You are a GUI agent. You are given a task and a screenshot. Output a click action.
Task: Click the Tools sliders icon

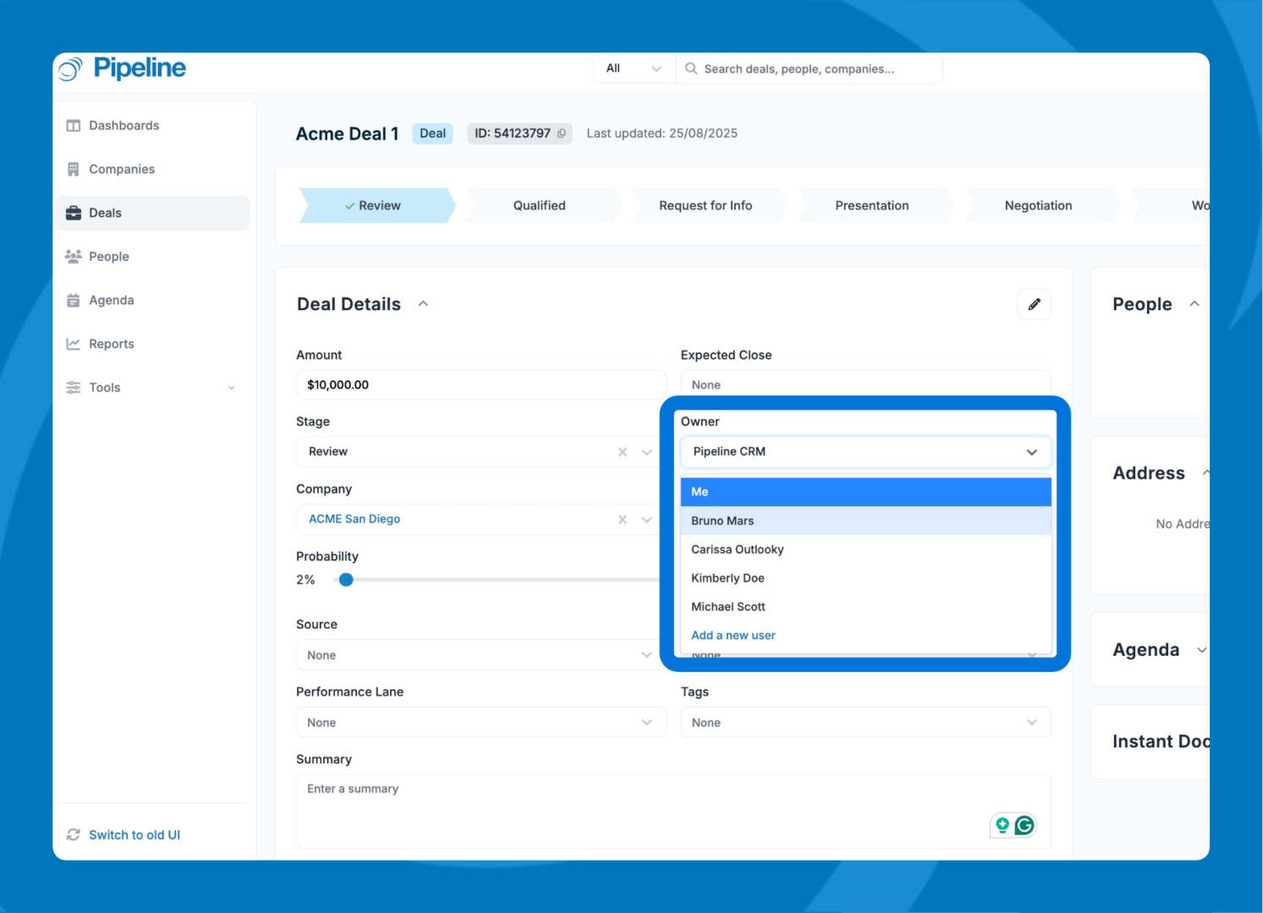click(74, 387)
